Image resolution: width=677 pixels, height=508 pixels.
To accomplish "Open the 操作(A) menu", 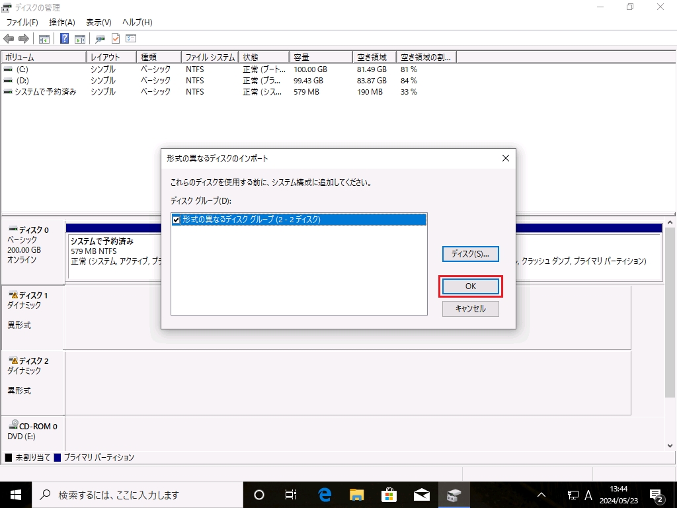I will pyautogui.click(x=62, y=22).
